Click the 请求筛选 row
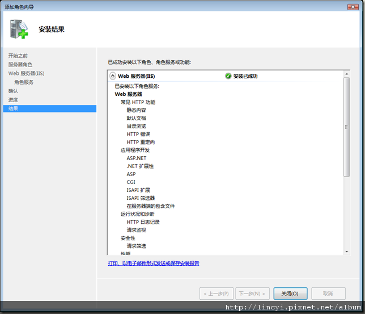This screenshot has width=365, height=314. point(136,246)
